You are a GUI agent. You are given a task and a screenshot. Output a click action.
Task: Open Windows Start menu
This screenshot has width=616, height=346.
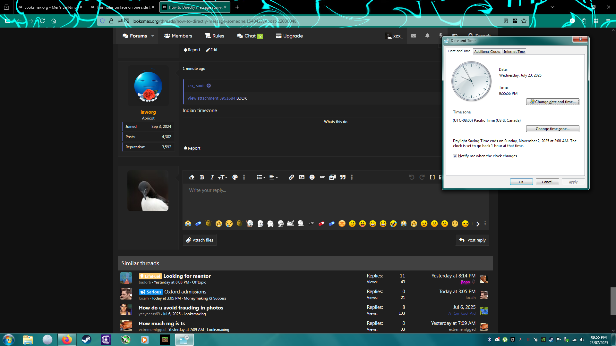pyautogui.click(x=9, y=339)
